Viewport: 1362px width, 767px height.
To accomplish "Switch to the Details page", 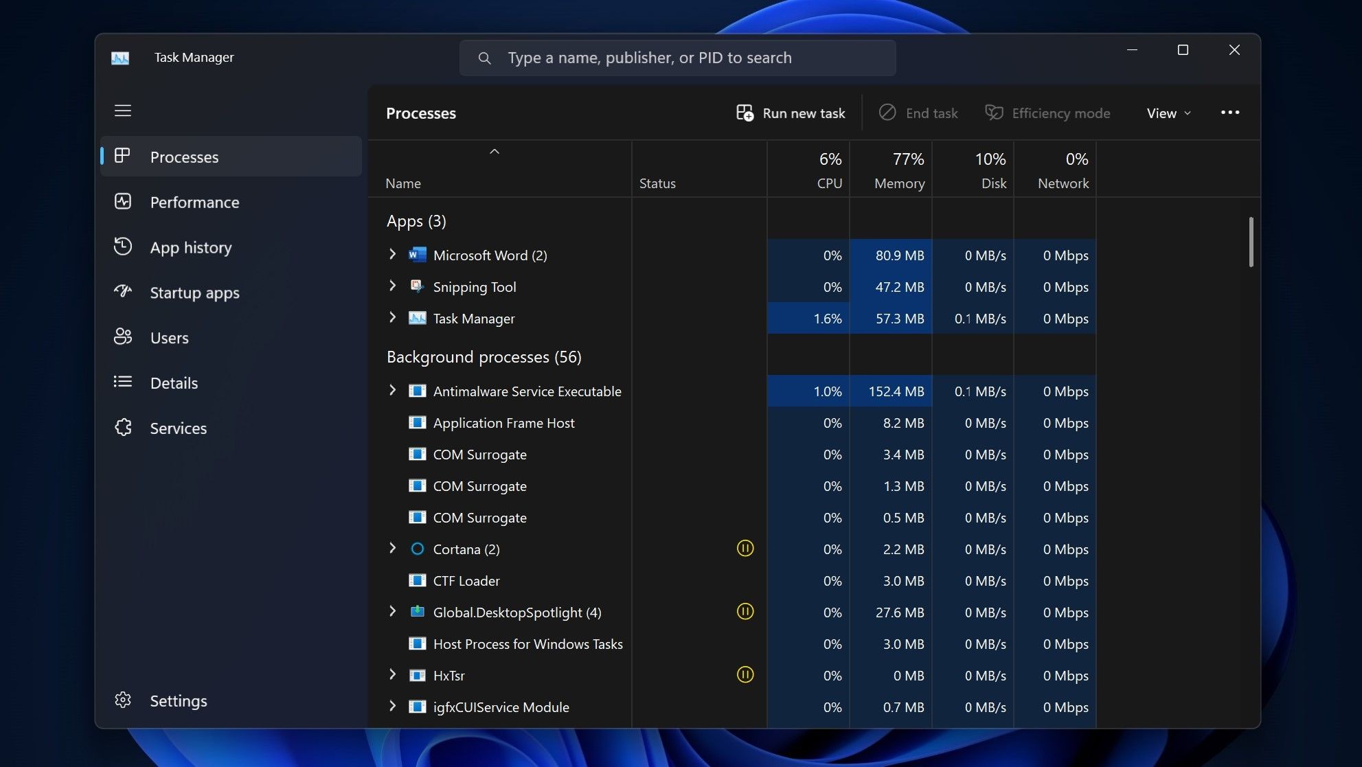I will [231, 383].
